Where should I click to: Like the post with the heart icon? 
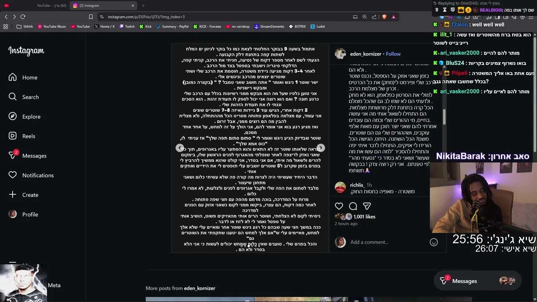click(339, 206)
